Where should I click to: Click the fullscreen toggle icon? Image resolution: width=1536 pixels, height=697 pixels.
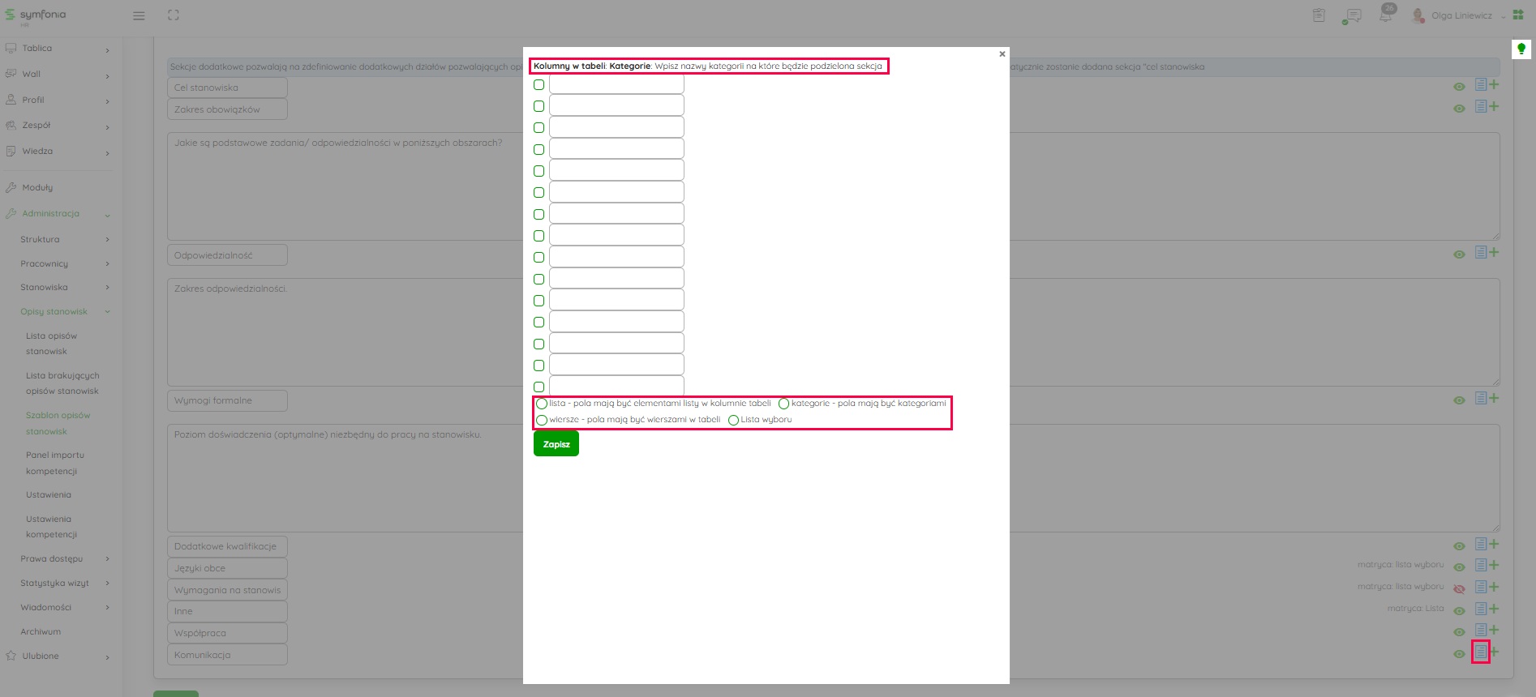[173, 15]
